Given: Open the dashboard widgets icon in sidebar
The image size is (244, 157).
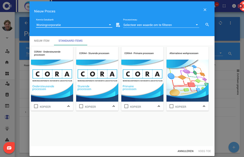Looking at the screenshot, I should pos(7,74).
